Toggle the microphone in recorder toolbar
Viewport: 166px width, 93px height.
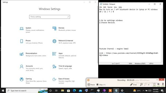coord(163,84)
